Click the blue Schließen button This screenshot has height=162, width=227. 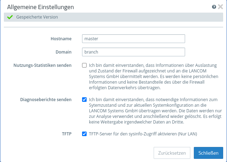(x=208, y=153)
